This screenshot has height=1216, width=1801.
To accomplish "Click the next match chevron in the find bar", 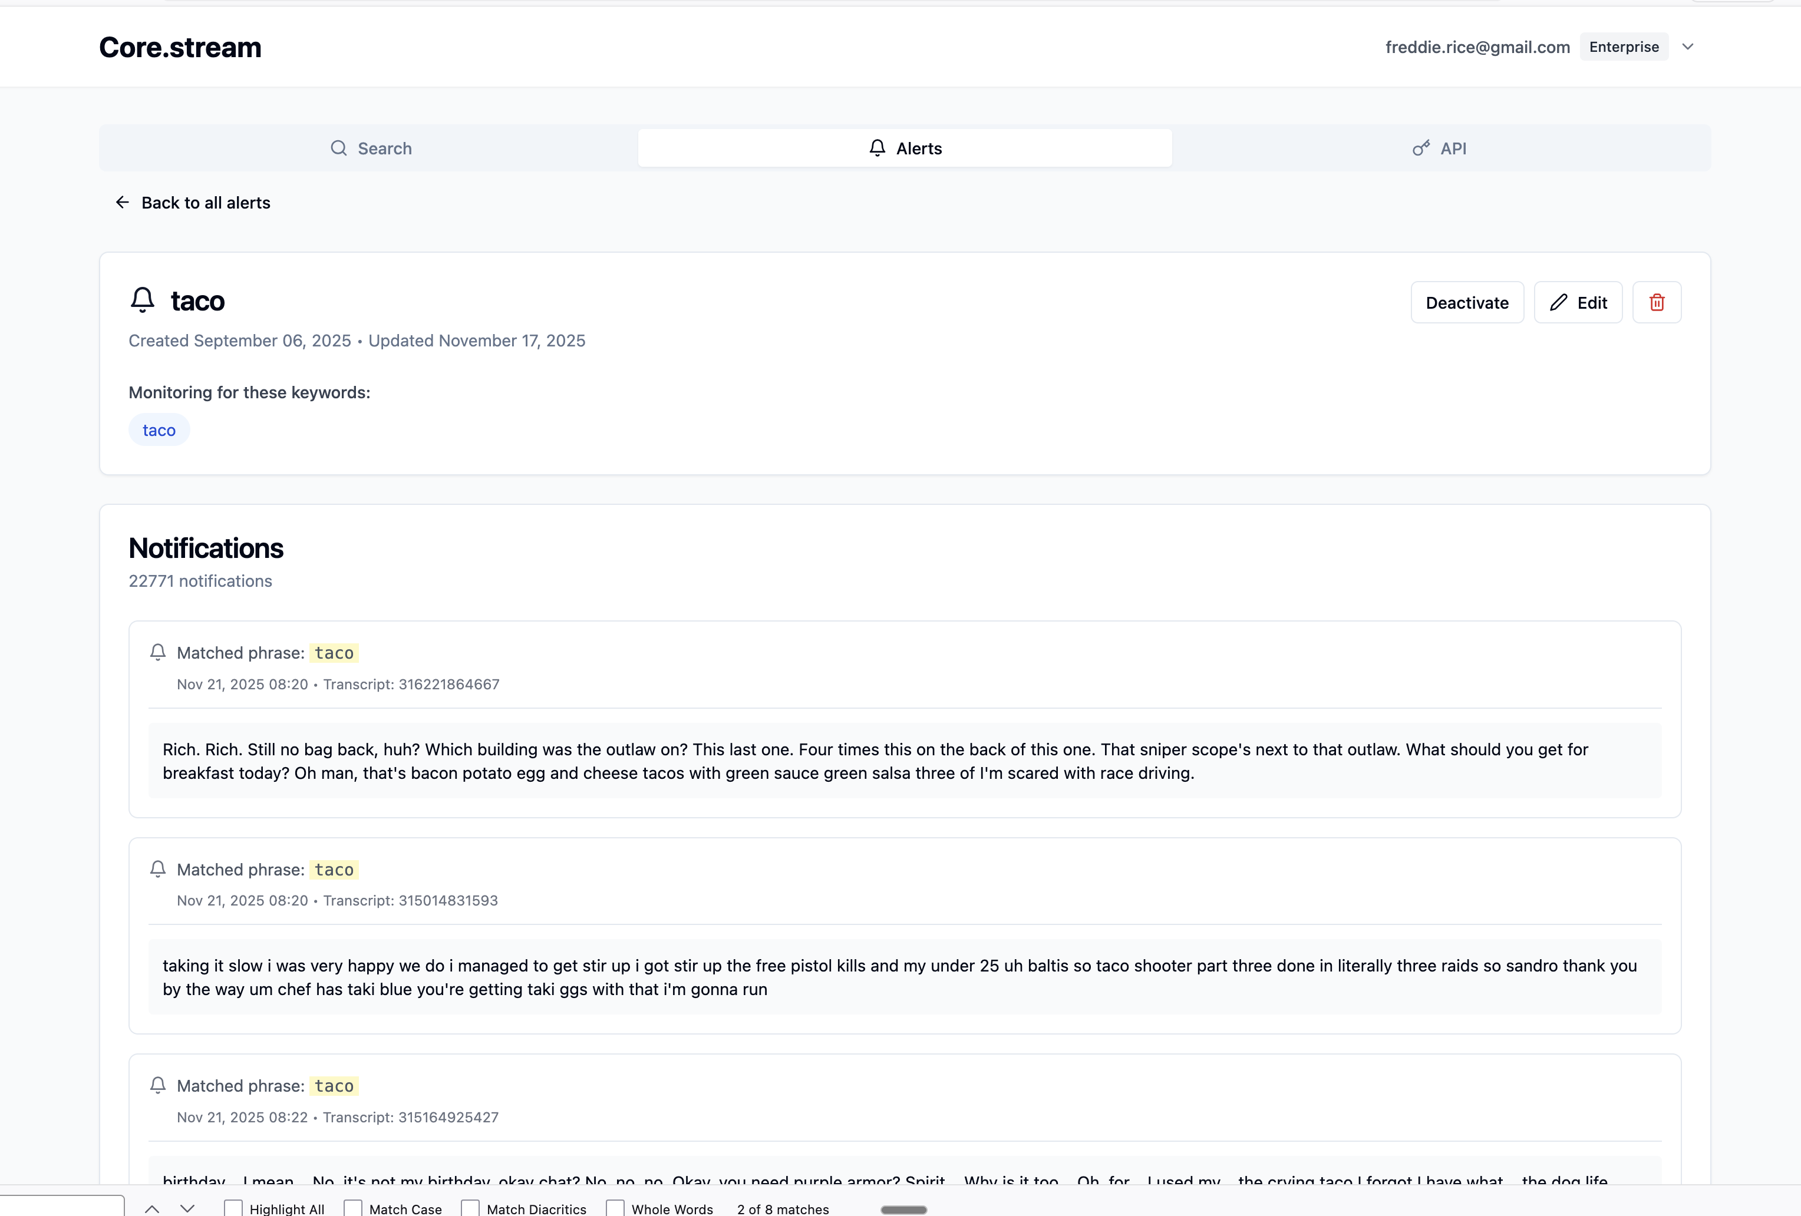I will (187, 1208).
